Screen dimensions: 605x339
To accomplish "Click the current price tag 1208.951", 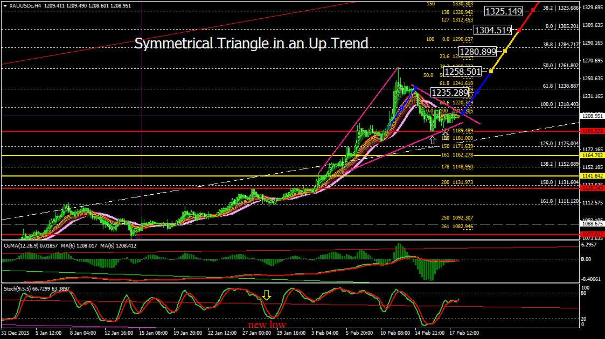I will click(x=592, y=116).
